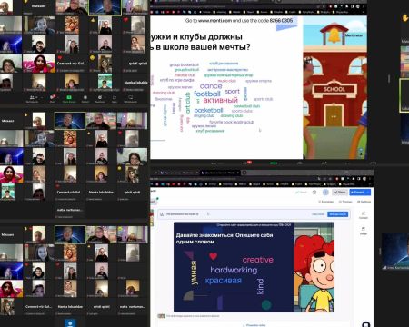Click the word 'basketball' in the word cloud
This screenshot has height=327, width=409.
pyautogui.click(x=208, y=110)
